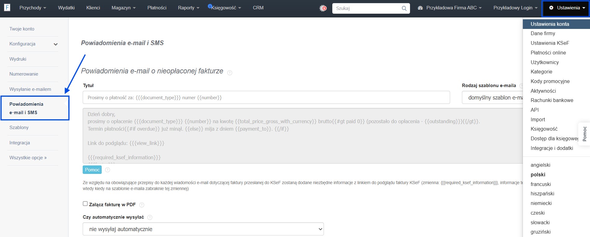Open CRM in top menu

pyautogui.click(x=258, y=8)
